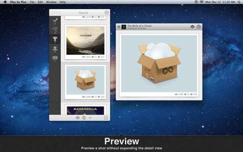Image resolution: width=243 pixels, height=152 pixels.
Task: Click the large cloud box preview image
Action: point(159,64)
